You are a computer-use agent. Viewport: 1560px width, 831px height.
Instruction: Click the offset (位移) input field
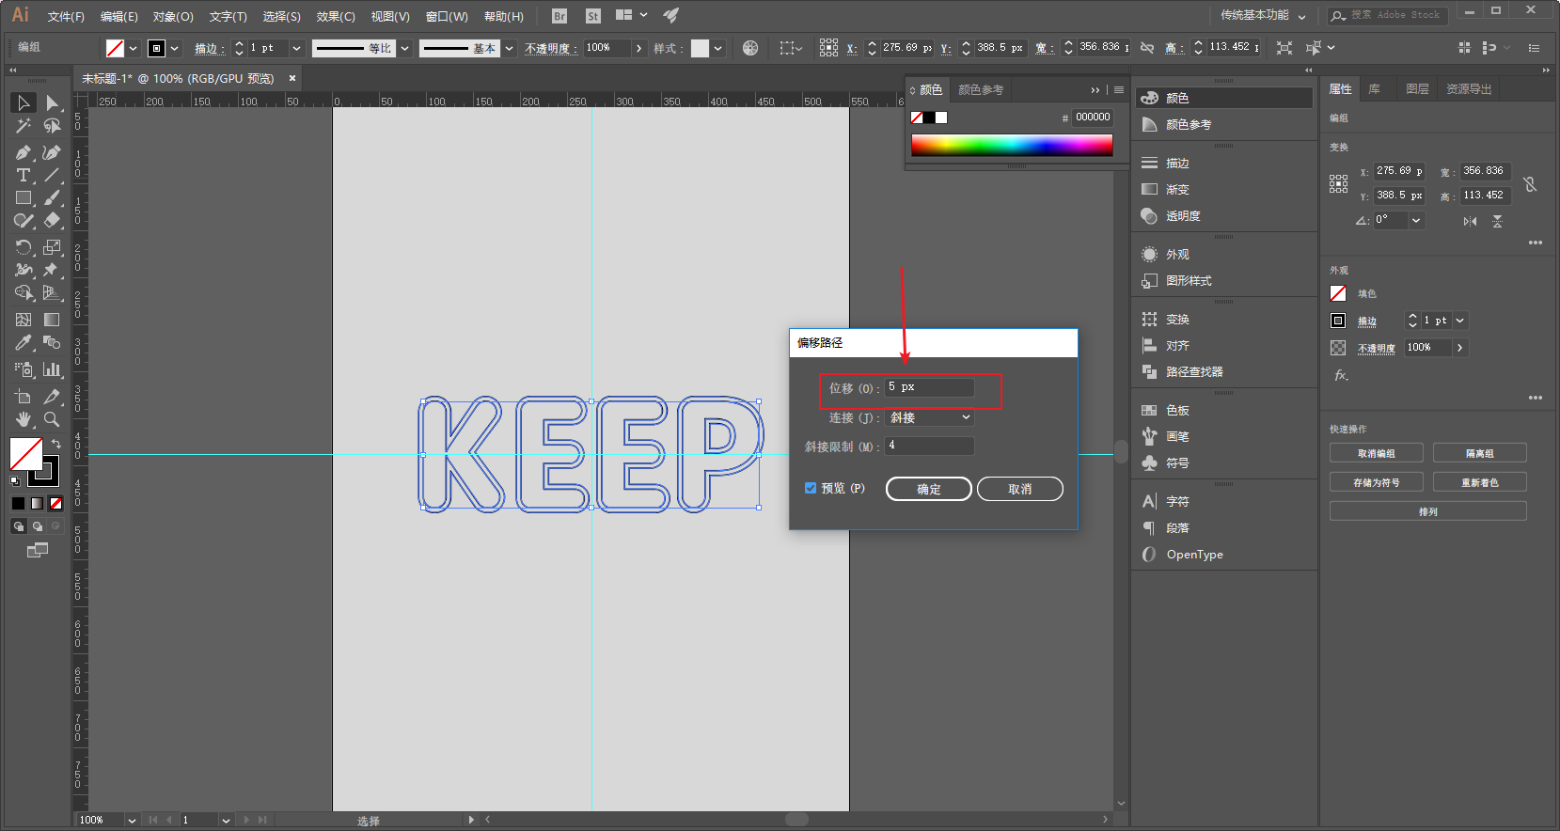(x=929, y=387)
